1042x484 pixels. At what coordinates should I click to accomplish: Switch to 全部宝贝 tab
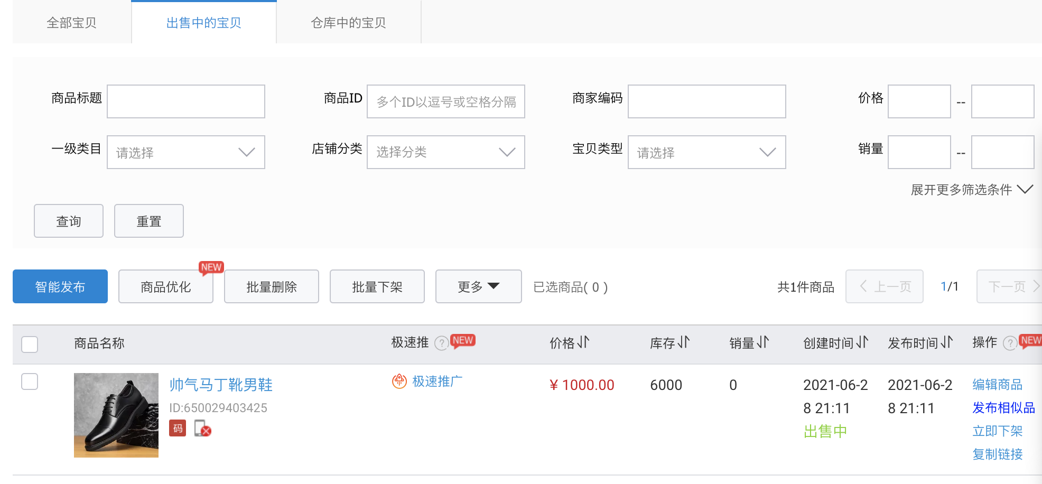pyautogui.click(x=72, y=23)
